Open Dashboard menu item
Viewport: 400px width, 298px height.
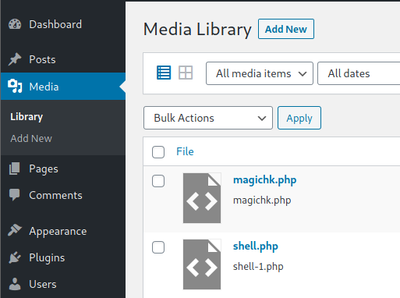pyautogui.click(x=63, y=24)
